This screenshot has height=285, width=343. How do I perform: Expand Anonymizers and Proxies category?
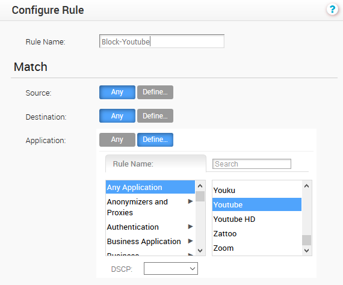point(190,201)
